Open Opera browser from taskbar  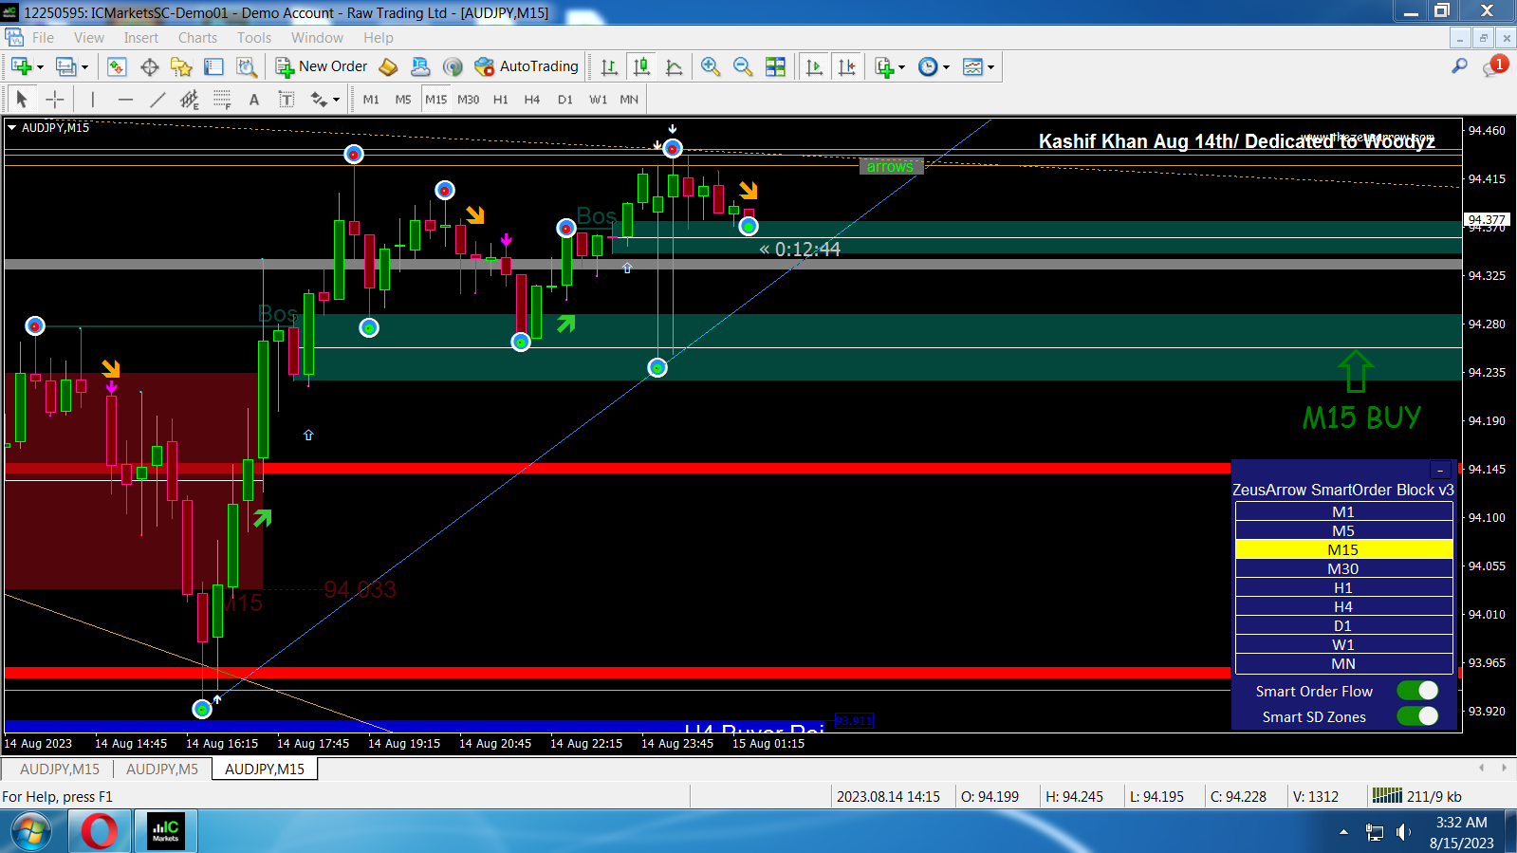pos(100,832)
